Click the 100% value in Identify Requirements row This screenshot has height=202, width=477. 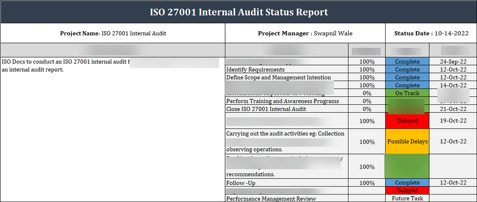[x=367, y=70]
